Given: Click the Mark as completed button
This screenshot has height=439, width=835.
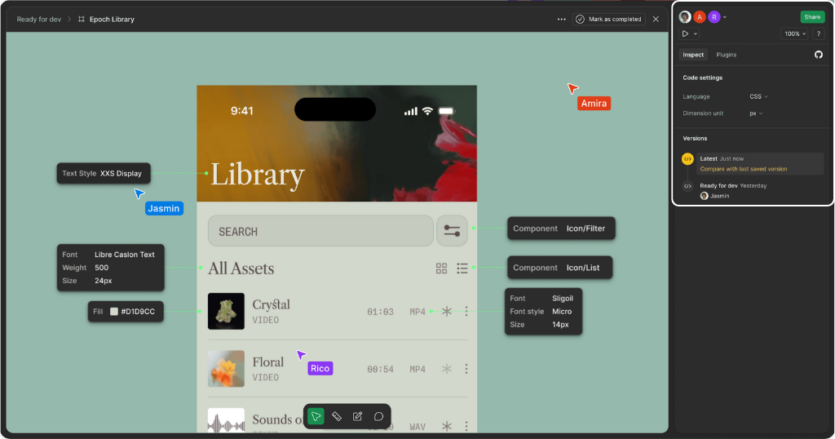Looking at the screenshot, I should (609, 20).
